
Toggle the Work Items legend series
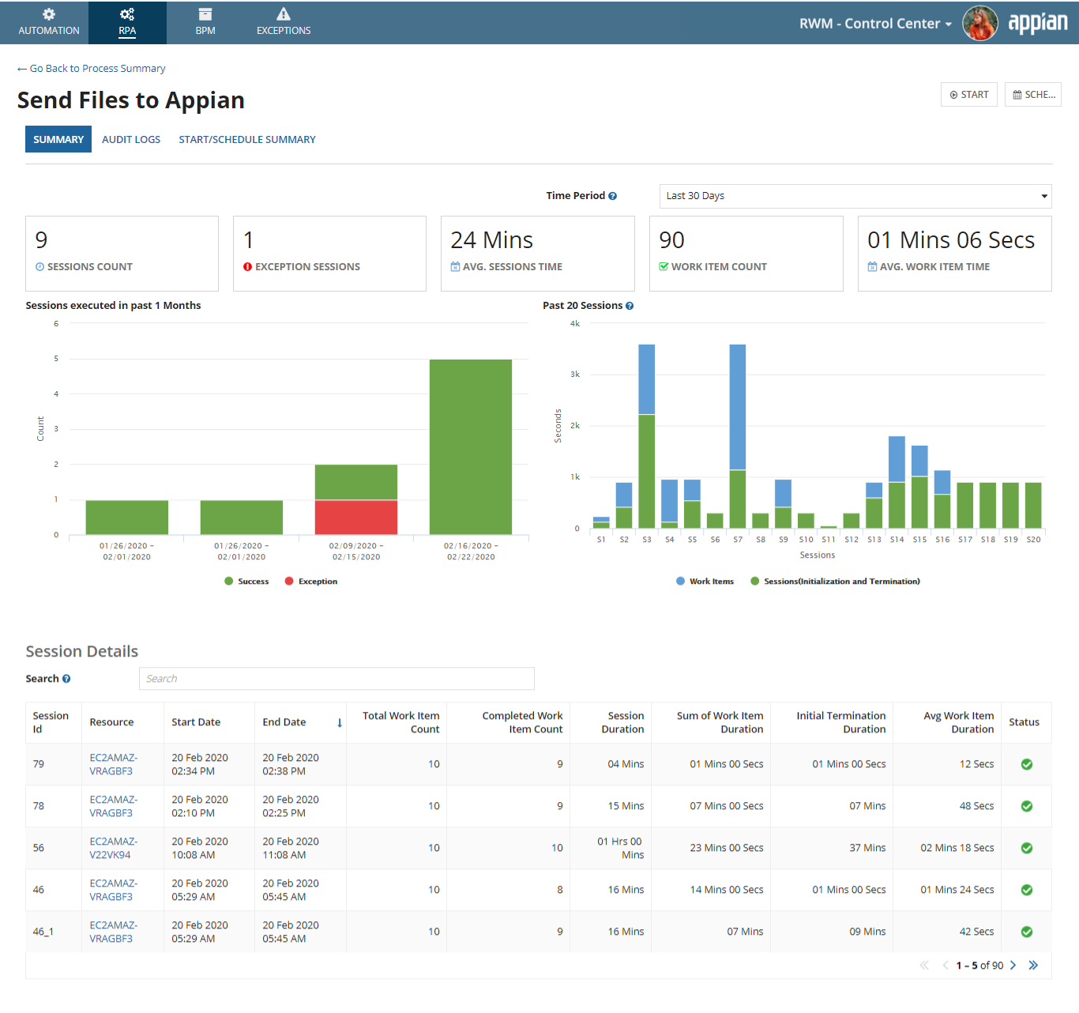click(x=705, y=582)
